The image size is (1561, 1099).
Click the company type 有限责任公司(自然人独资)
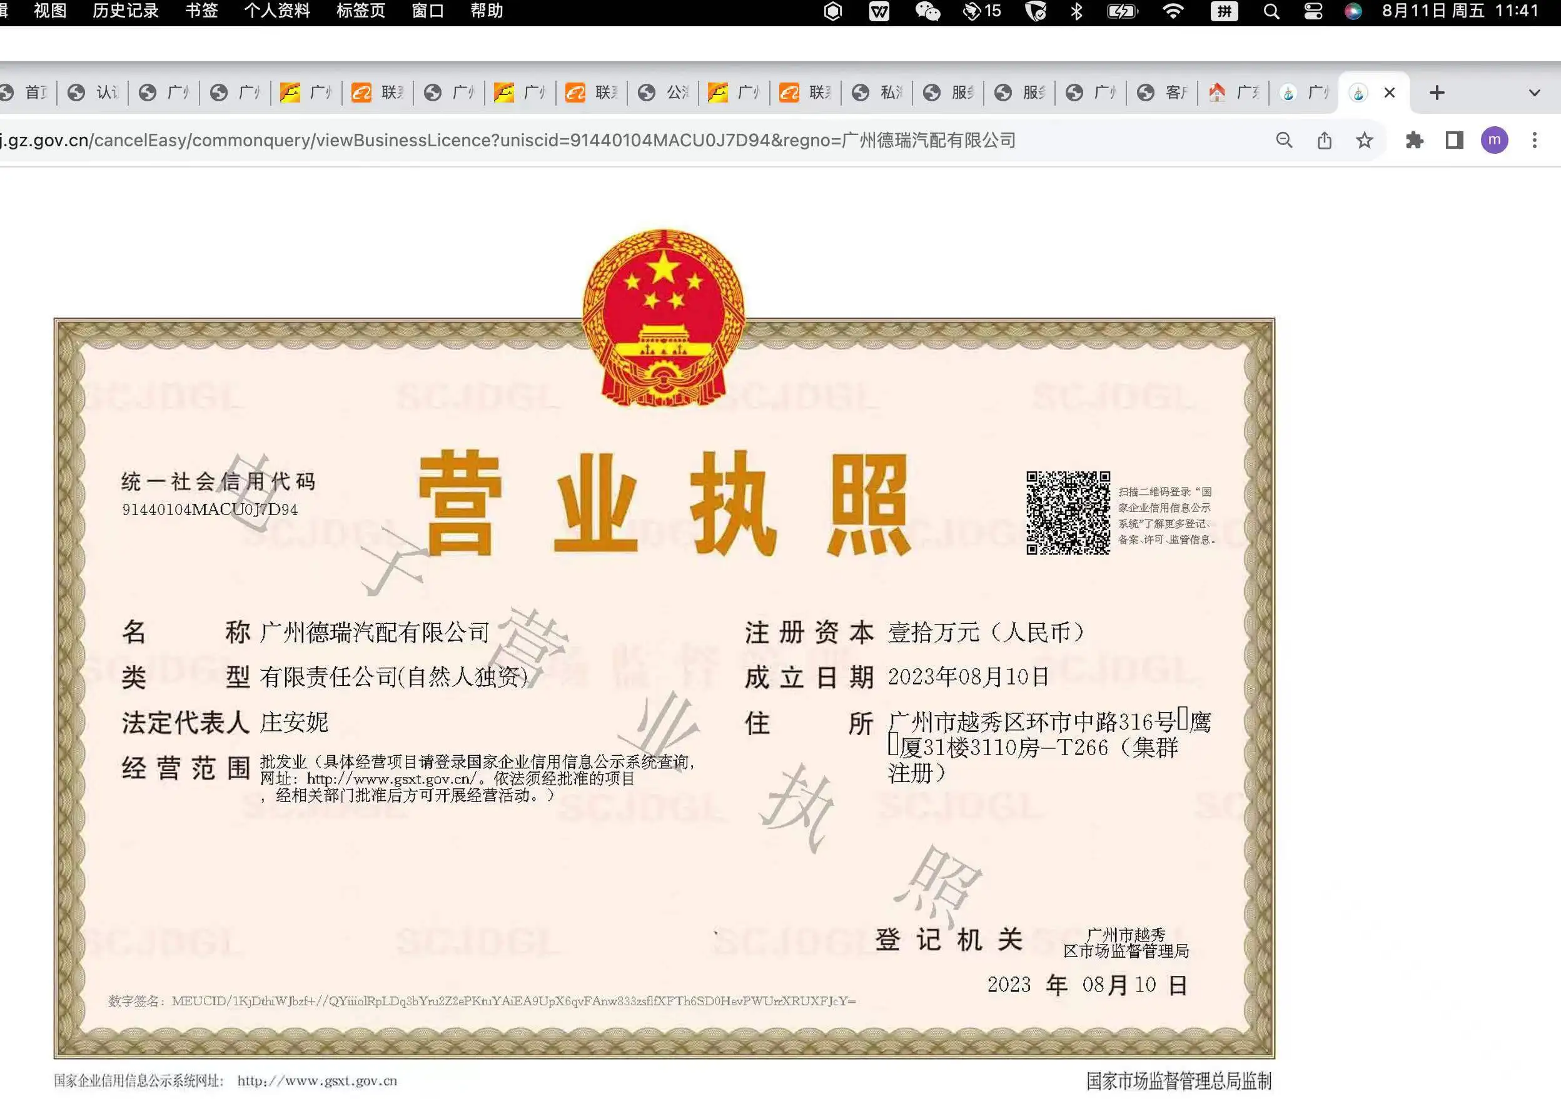(x=395, y=677)
